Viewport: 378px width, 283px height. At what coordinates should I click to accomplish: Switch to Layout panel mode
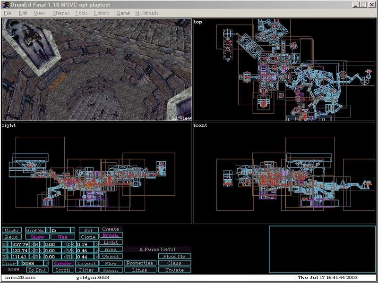[86, 263]
